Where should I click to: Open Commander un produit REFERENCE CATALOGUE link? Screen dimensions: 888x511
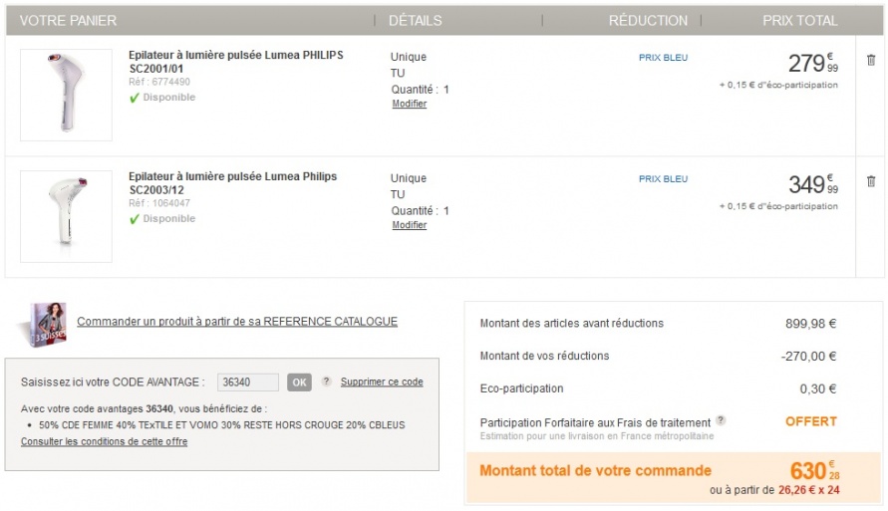pyautogui.click(x=237, y=321)
